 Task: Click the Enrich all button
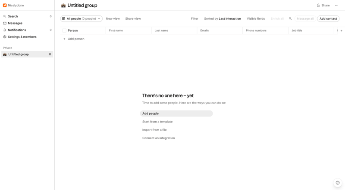pyautogui.click(x=277, y=18)
